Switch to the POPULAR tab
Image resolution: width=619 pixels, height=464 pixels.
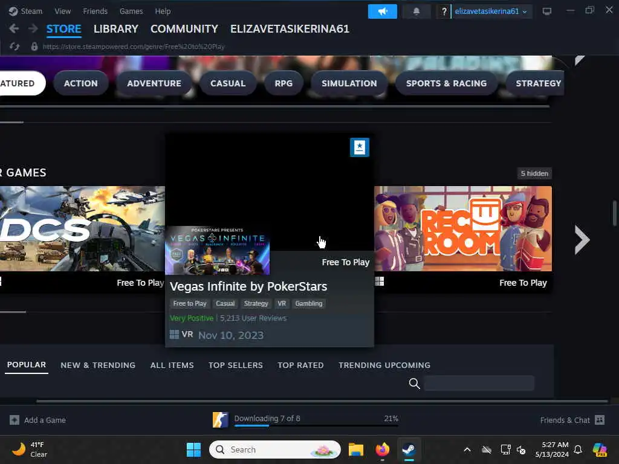point(27,365)
